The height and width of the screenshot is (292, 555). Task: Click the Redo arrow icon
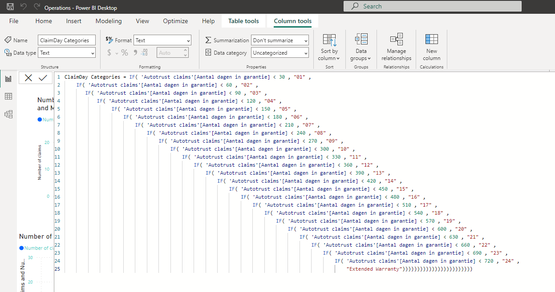point(37,7)
